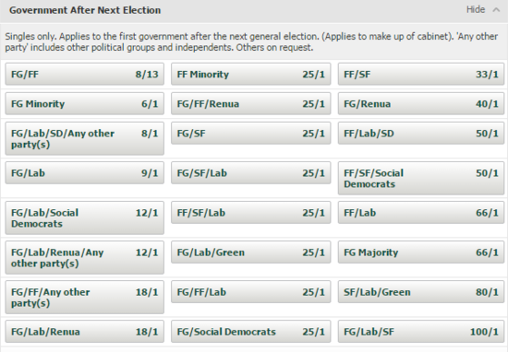Pick FG Minority at 6/1
This screenshot has height=352, width=508.
[x=85, y=104]
